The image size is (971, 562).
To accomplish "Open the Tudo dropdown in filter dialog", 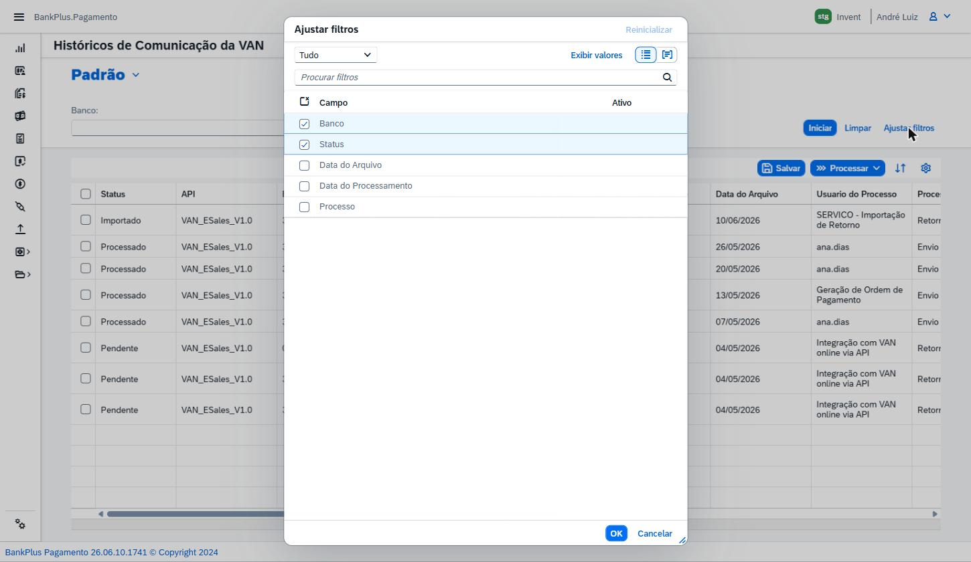I will [335, 55].
